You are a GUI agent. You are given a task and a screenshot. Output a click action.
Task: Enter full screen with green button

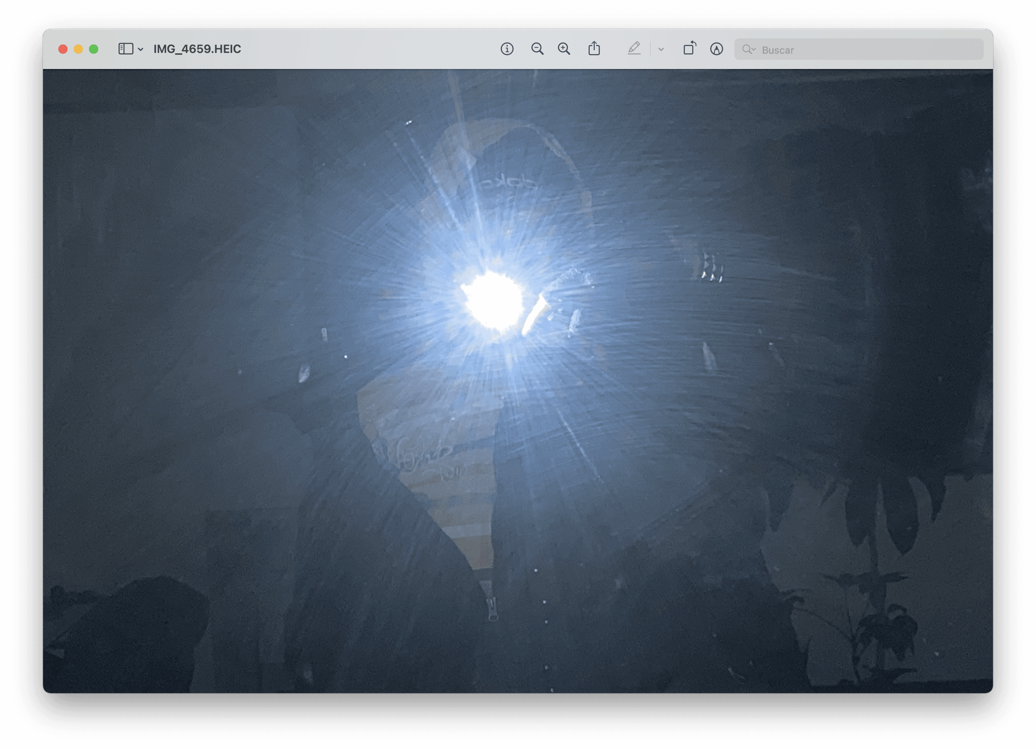click(94, 49)
